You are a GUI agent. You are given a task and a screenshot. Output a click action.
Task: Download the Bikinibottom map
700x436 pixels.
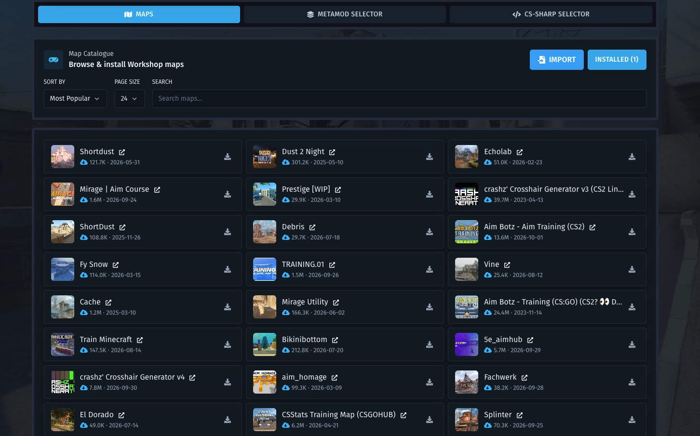coord(430,344)
